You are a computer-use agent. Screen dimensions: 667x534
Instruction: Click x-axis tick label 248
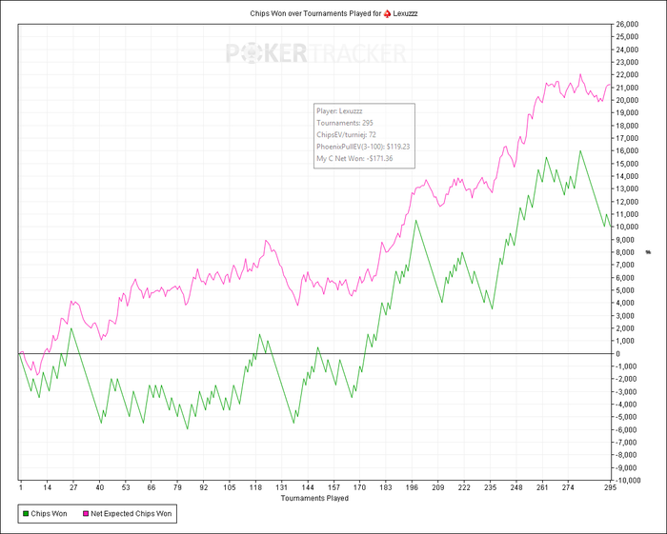coord(516,487)
